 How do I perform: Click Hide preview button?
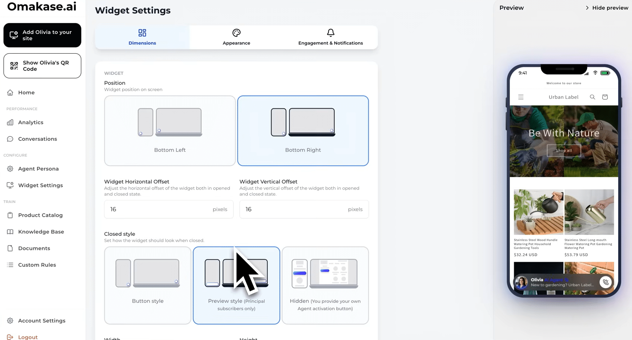click(x=607, y=8)
